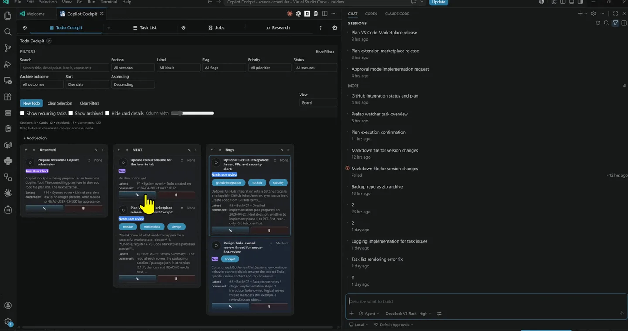Tick the 'Show archived' checkbox
Screen dimensions: 628x331
(71, 113)
